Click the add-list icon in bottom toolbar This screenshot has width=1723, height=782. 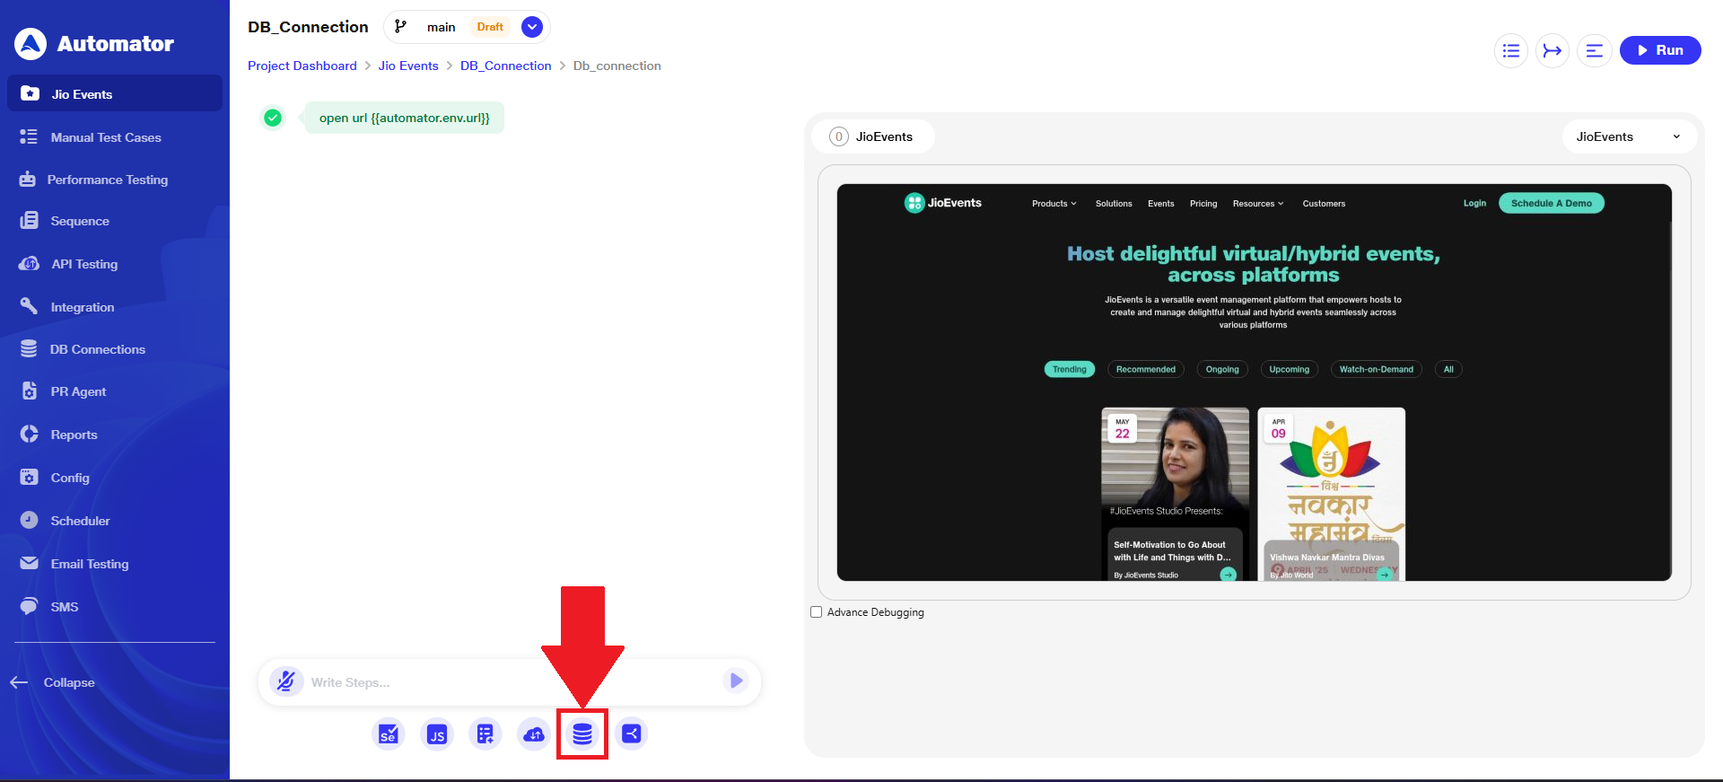point(485,734)
